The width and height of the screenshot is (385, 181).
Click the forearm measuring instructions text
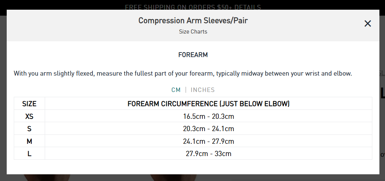[x=183, y=73]
